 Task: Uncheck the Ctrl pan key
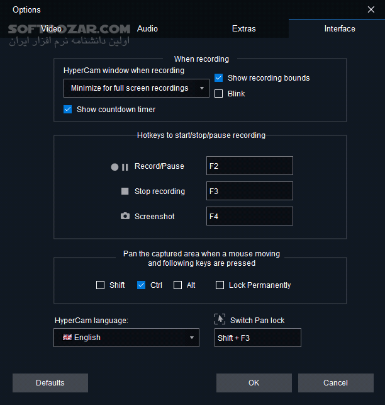141,285
